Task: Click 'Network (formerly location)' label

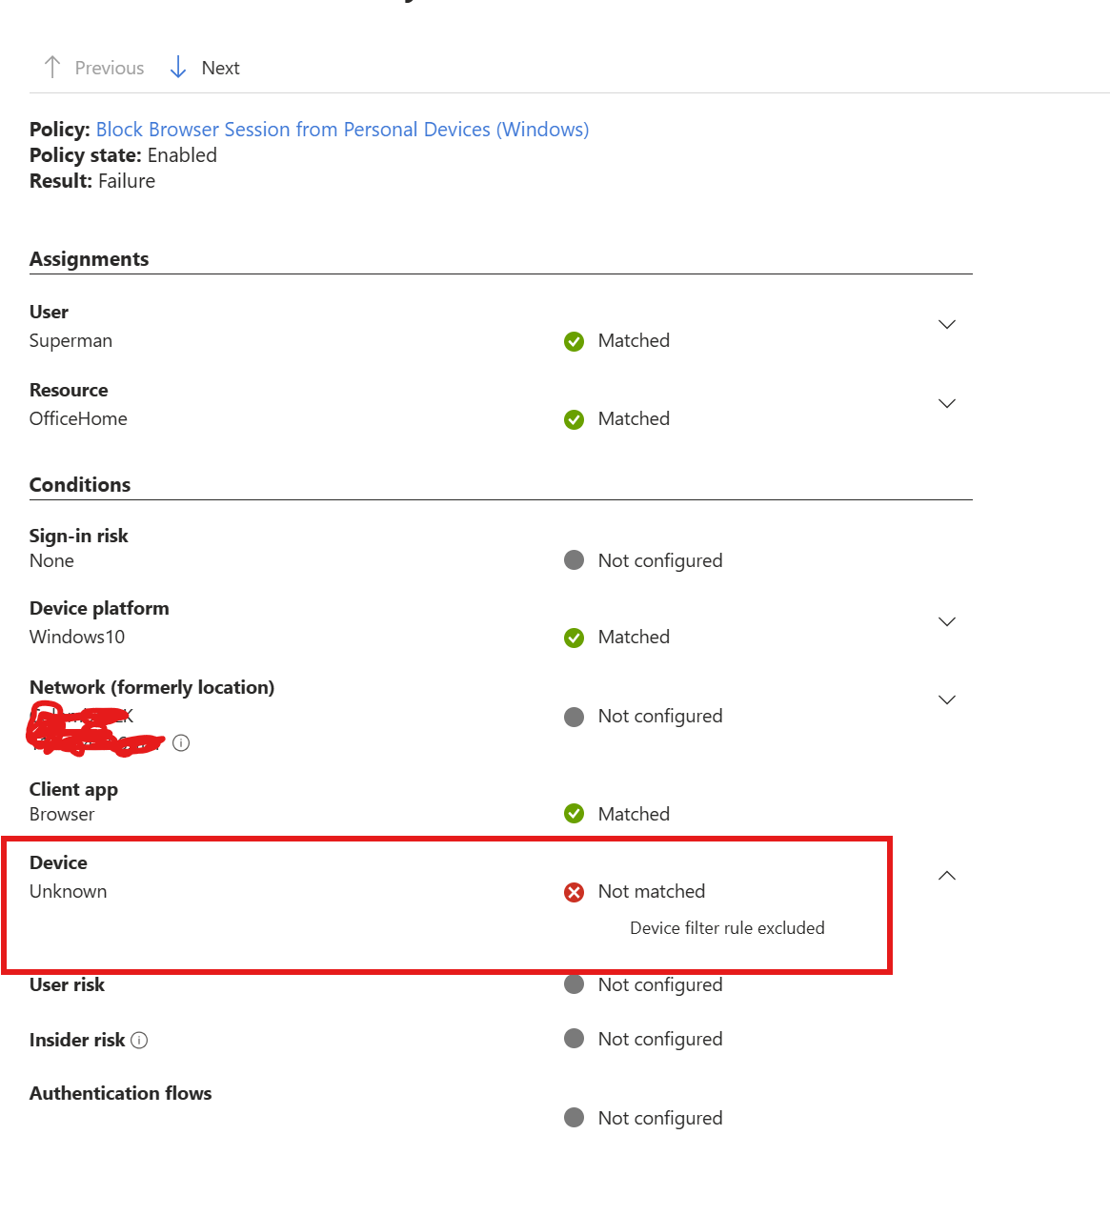Action: click(152, 688)
